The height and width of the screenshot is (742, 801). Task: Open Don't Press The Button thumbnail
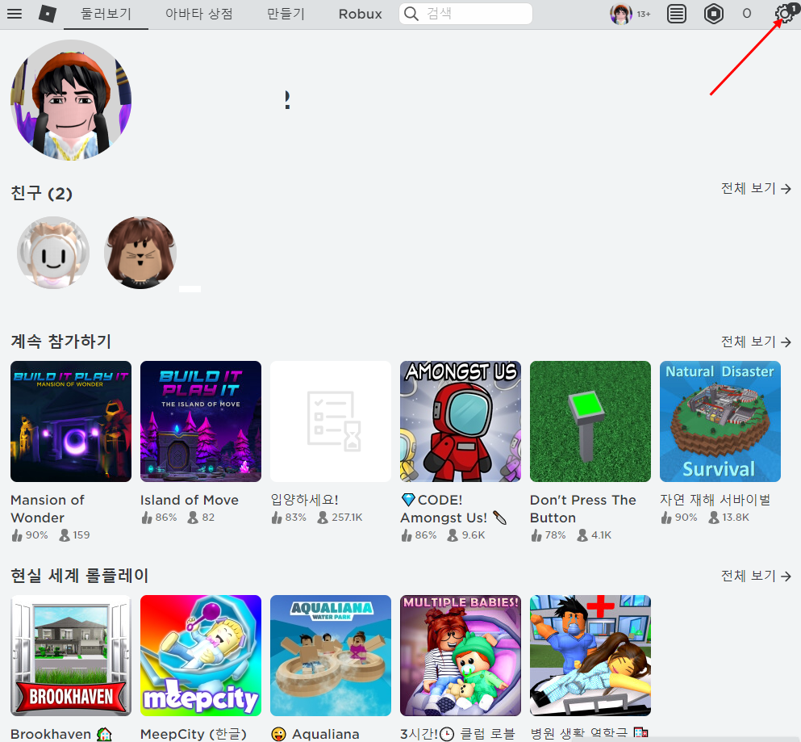tap(590, 421)
